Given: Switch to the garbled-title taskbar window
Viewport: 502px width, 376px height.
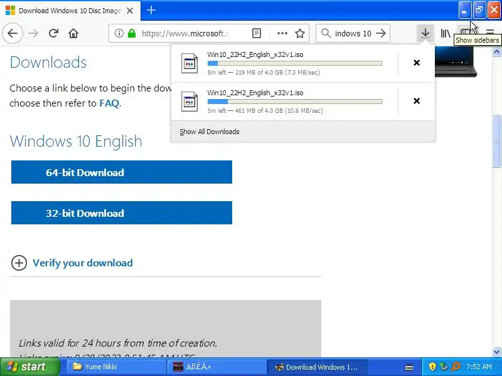Looking at the screenshot, I should point(216,367).
